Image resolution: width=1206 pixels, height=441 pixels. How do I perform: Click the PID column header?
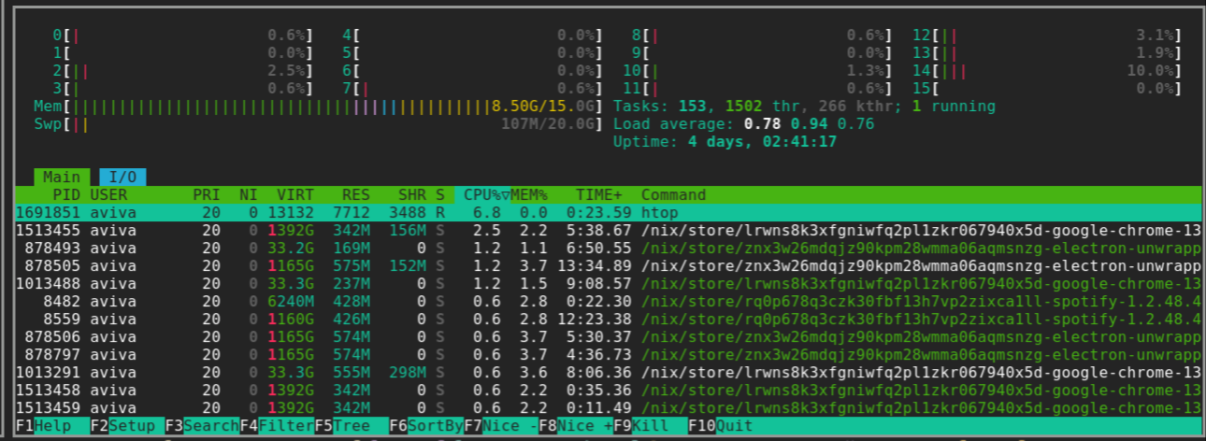point(65,195)
